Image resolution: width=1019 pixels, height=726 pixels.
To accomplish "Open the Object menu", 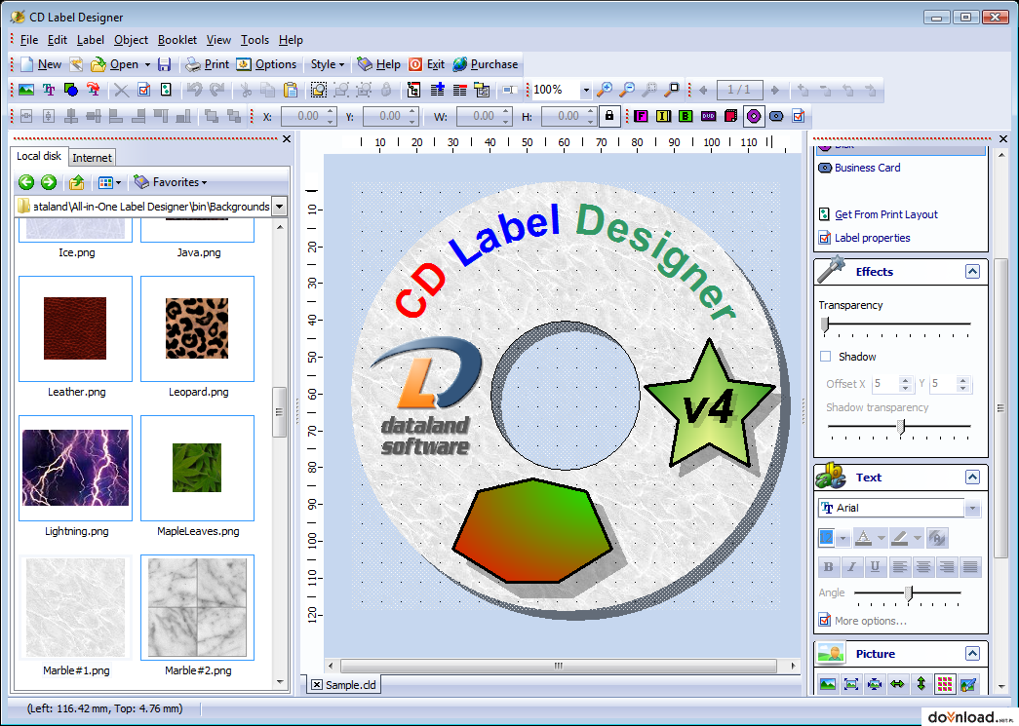I will click(x=131, y=40).
